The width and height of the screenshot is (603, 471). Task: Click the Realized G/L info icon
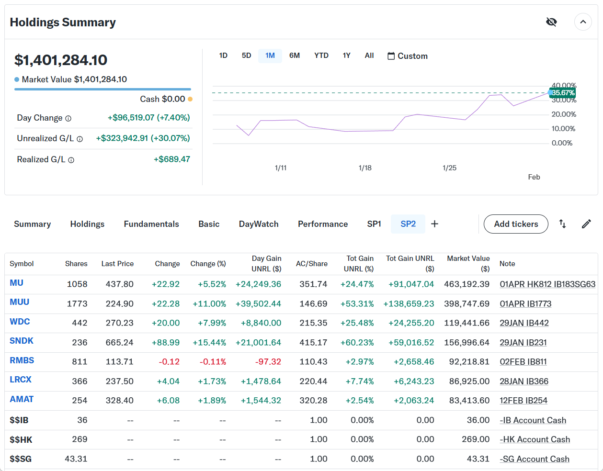(71, 160)
